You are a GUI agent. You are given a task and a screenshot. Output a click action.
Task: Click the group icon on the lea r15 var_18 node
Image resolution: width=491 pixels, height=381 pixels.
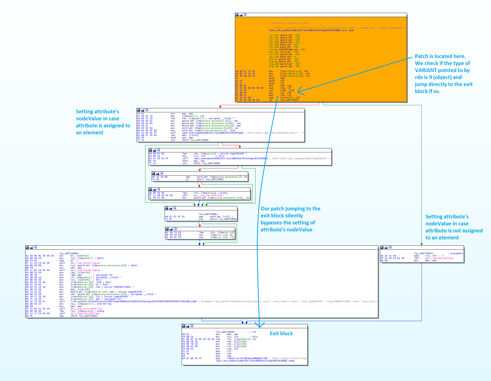[x=175, y=229]
